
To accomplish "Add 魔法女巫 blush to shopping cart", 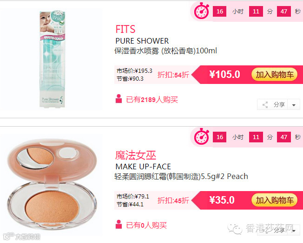I will [274, 200].
